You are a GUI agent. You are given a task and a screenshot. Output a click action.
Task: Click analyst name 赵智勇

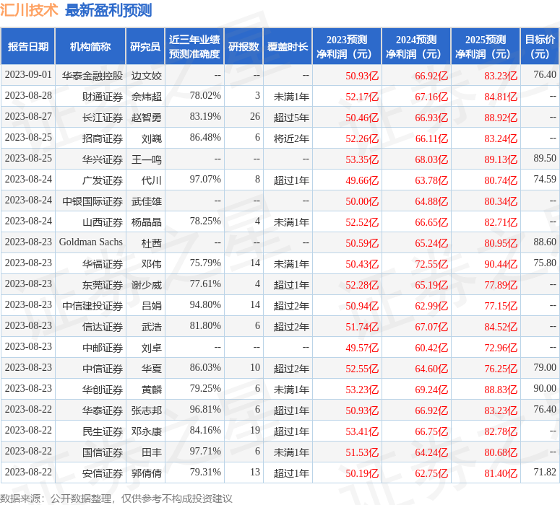[147, 118]
